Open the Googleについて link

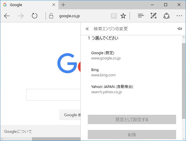pos(18,131)
